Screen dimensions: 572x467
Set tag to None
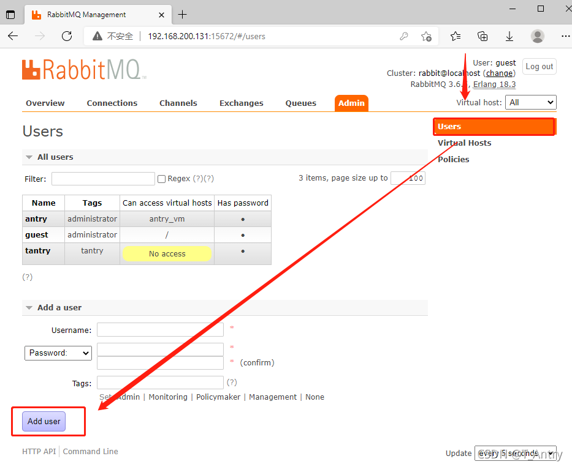click(x=315, y=397)
